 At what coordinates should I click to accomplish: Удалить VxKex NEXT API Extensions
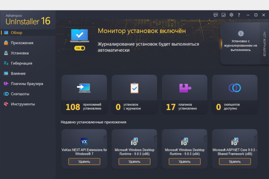84,162
